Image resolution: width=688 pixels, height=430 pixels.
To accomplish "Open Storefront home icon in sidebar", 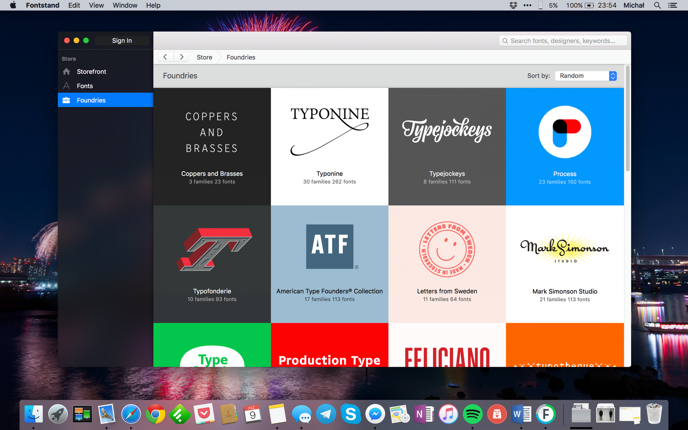I will (66, 72).
